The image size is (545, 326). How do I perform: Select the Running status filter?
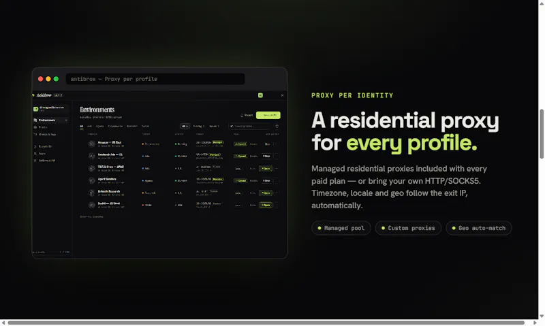[198, 127]
